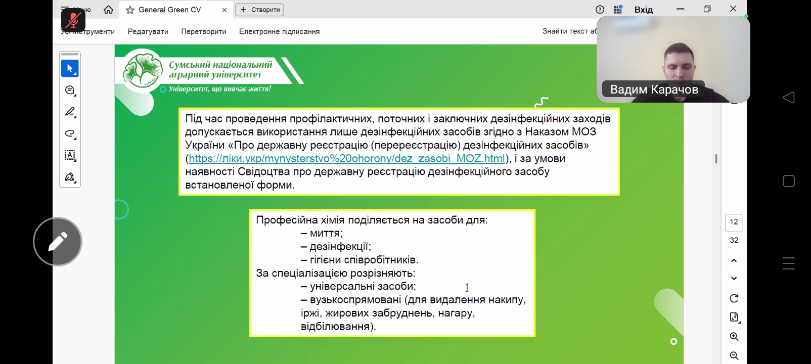811x364 pixels.
Task: Click the Home icon in tab bar
Action: 108,10
